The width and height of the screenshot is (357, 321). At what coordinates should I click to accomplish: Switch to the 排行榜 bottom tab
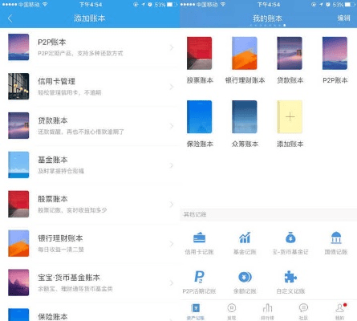point(267,311)
